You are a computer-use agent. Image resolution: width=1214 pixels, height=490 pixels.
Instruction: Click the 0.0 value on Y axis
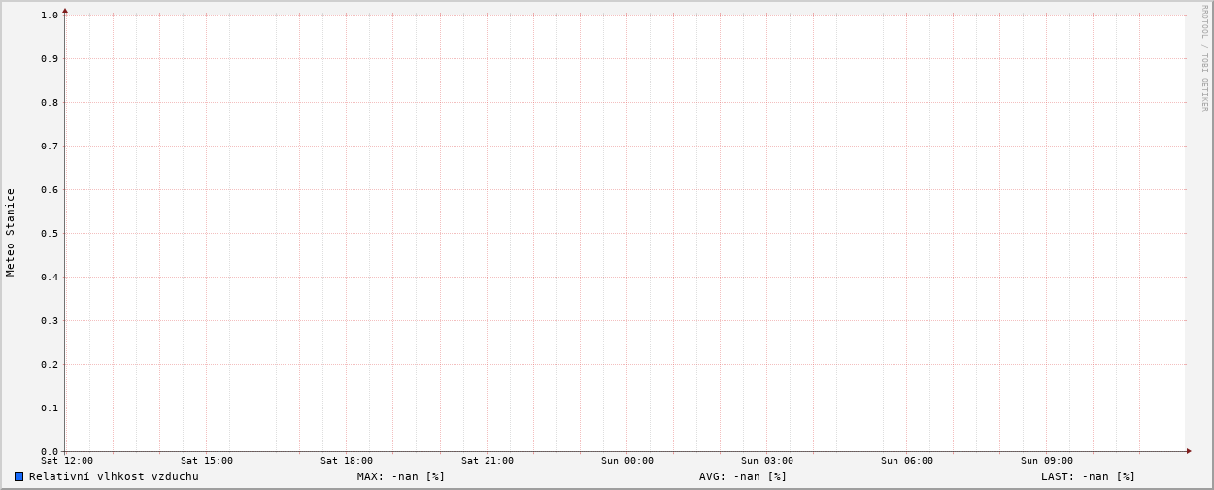pos(50,451)
